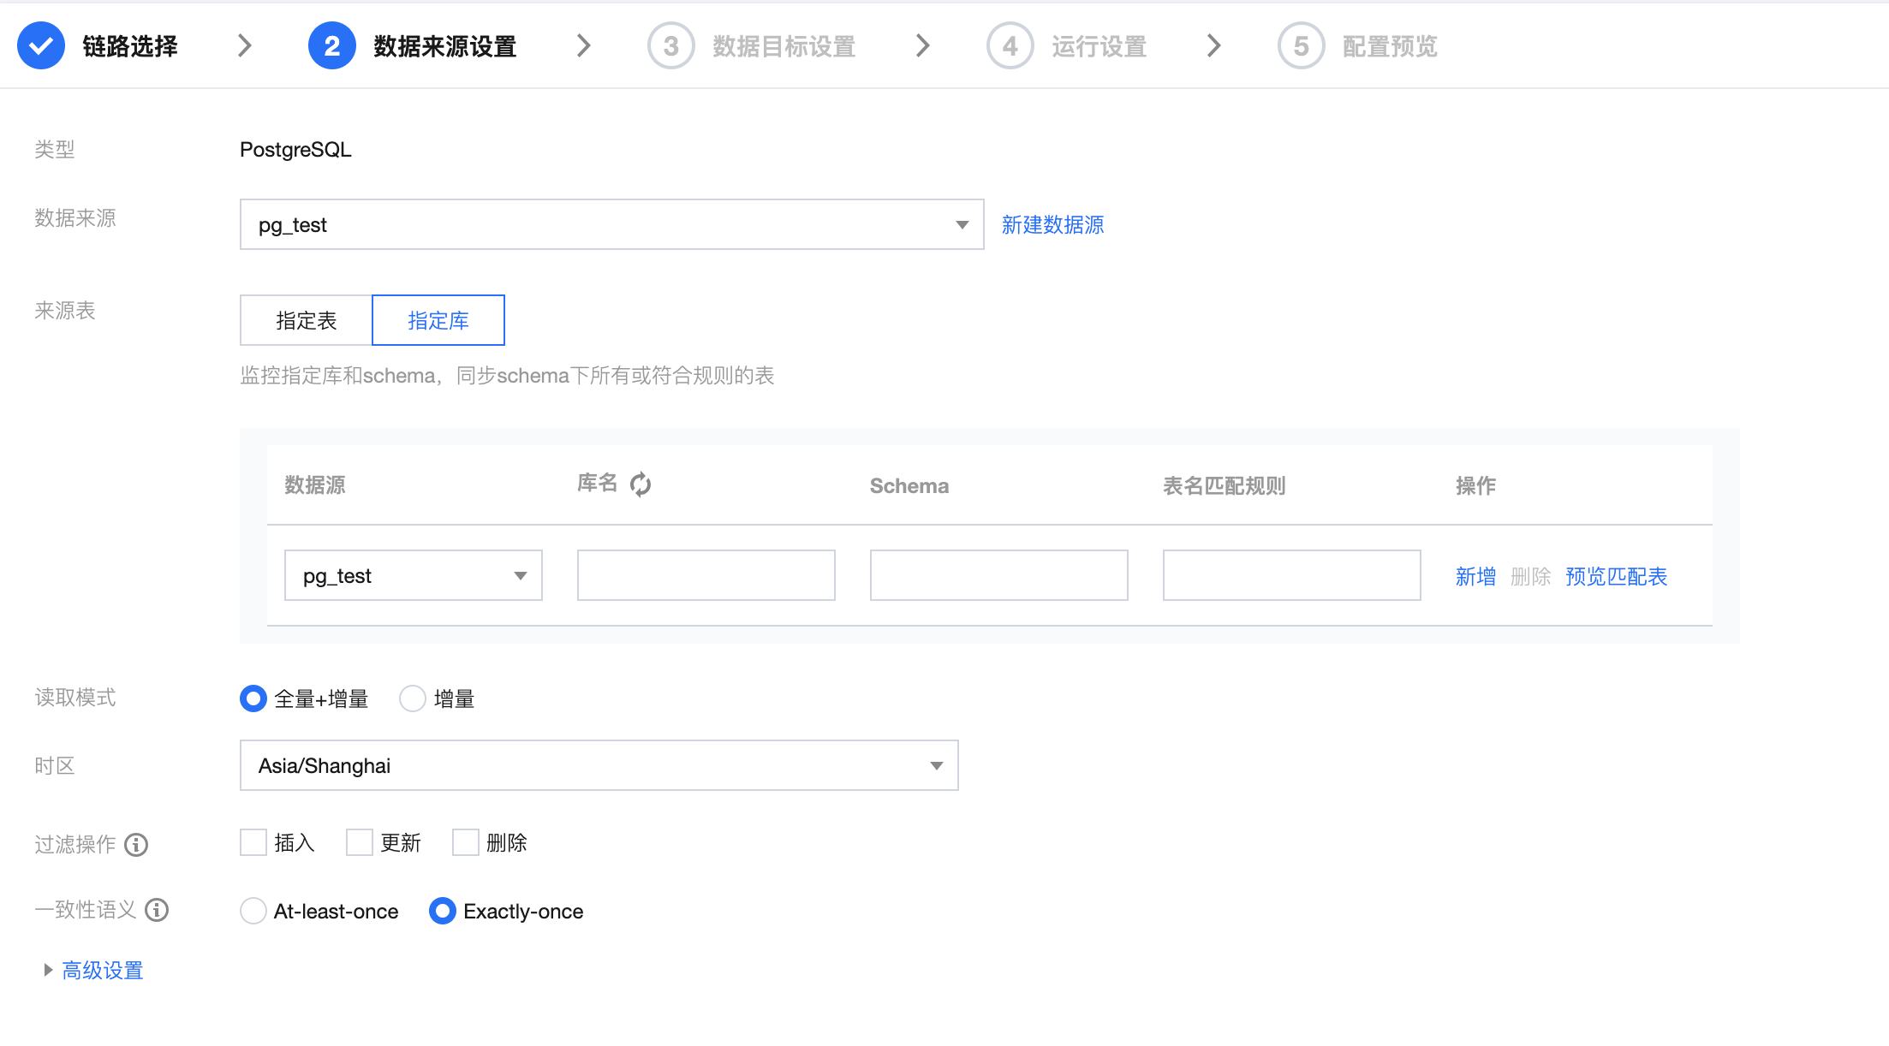Viewport: 1889px width, 1046px height.
Task: Click the info icon beside 一致性语义
Action: (157, 910)
